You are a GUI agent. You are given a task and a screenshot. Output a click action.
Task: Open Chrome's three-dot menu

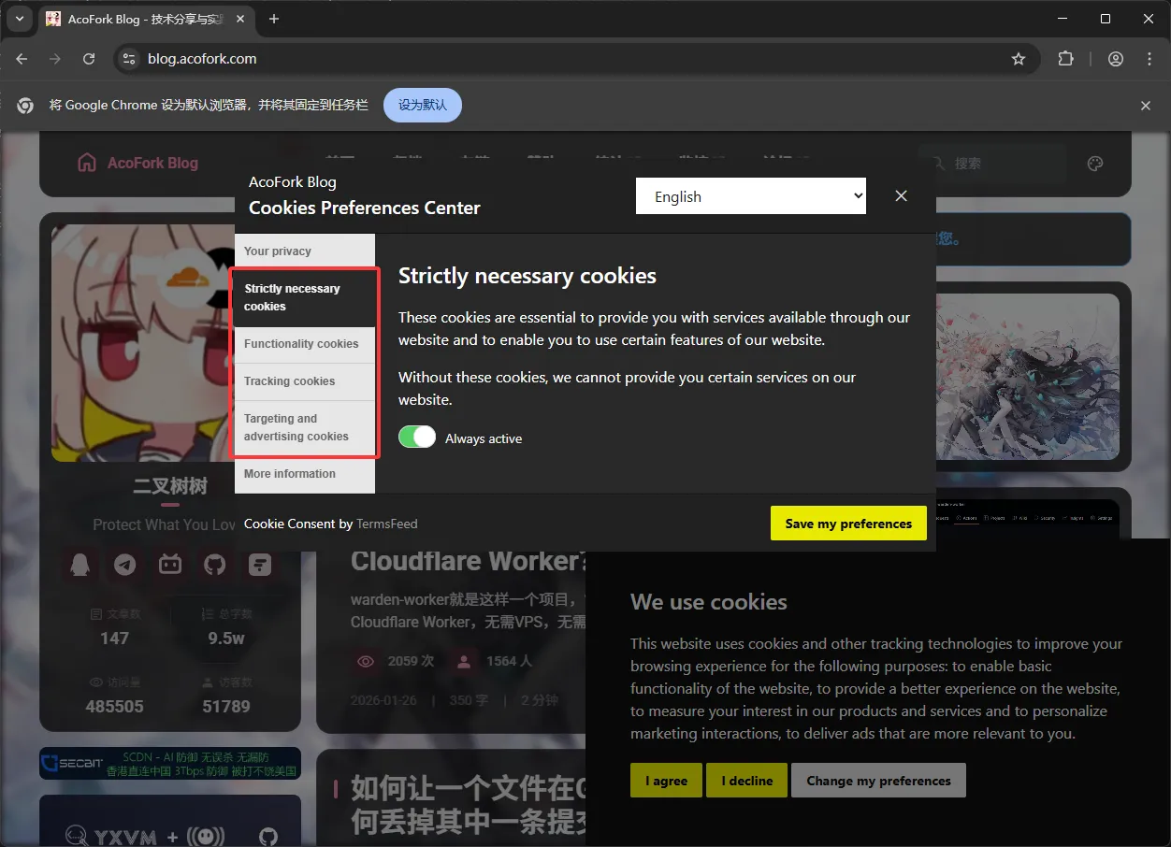click(1149, 59)
